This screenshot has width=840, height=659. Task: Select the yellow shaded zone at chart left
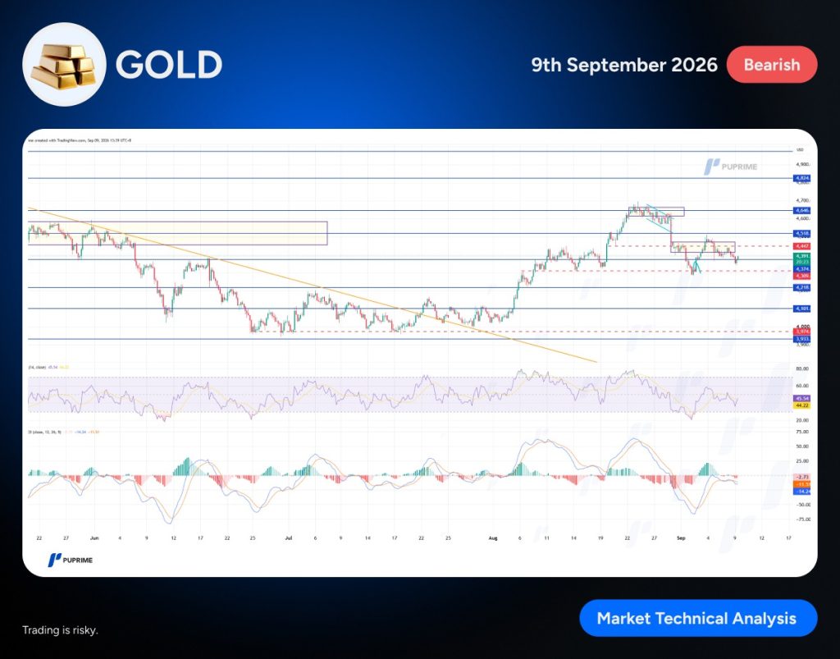[177, 233]
